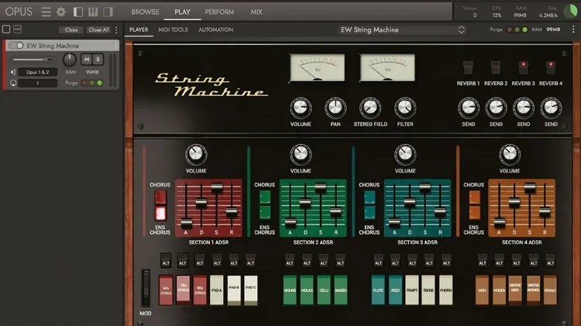Click the MIDI channel icon

[13, 83]
